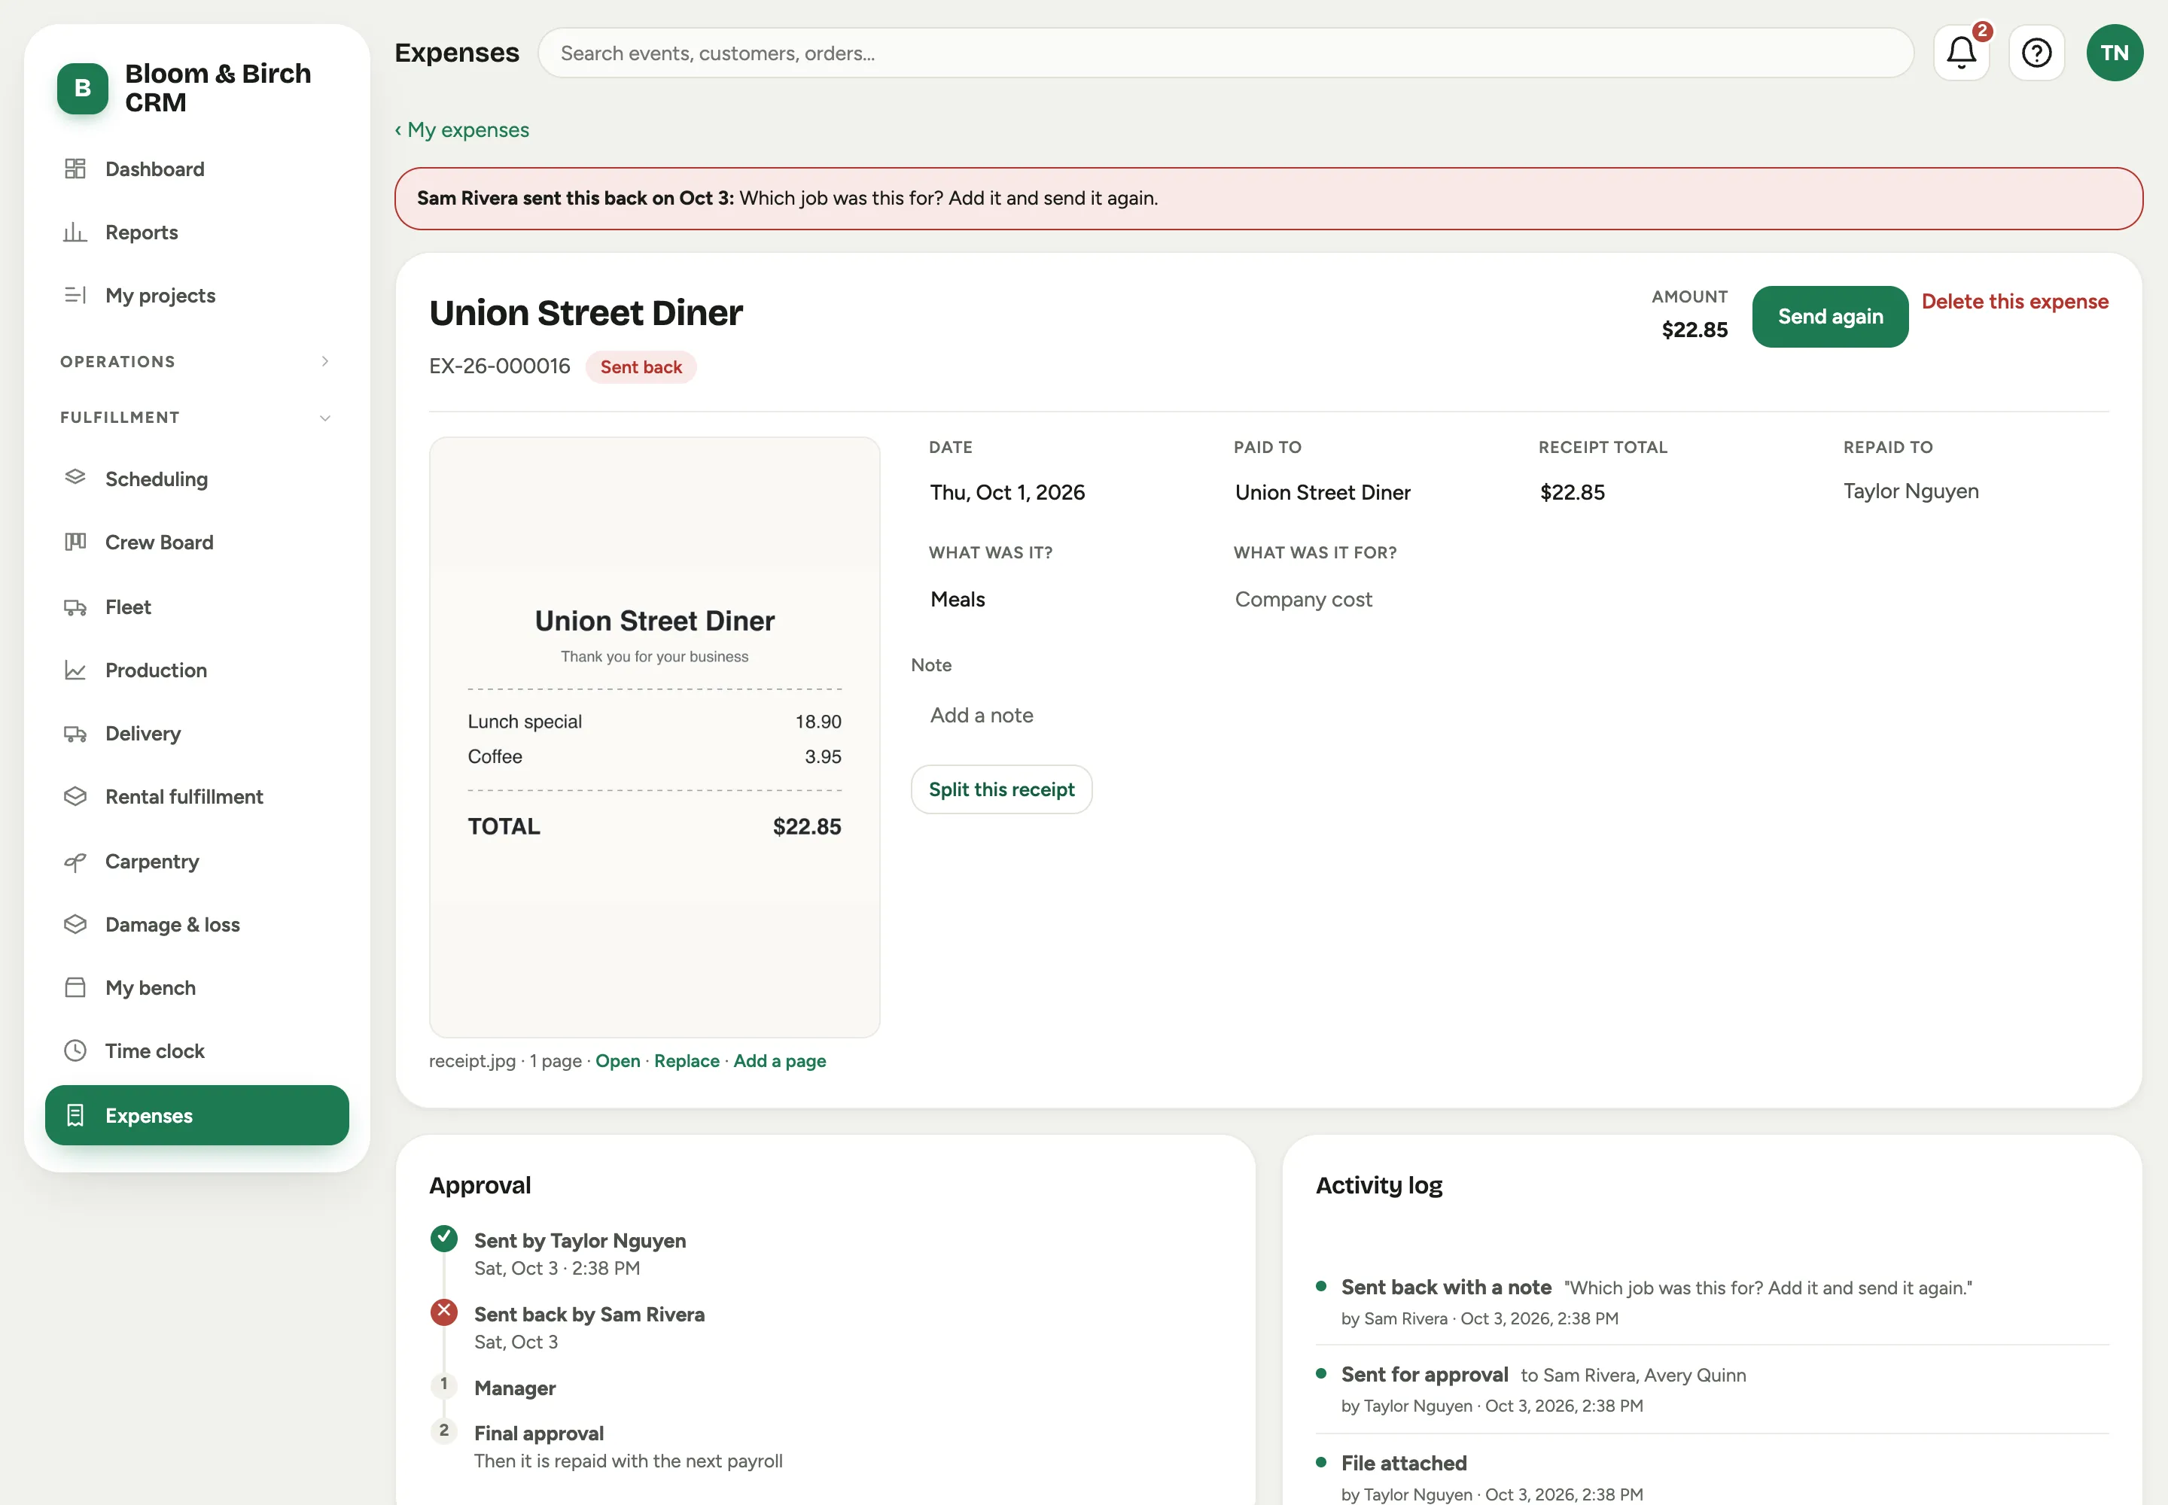Click Delete this expense link

point(2014,302)
